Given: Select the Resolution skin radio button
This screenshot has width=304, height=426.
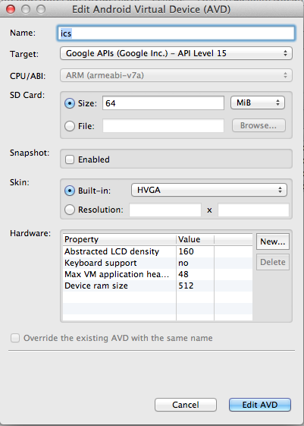Looking at the screenshot, I should tap(70, 210).
